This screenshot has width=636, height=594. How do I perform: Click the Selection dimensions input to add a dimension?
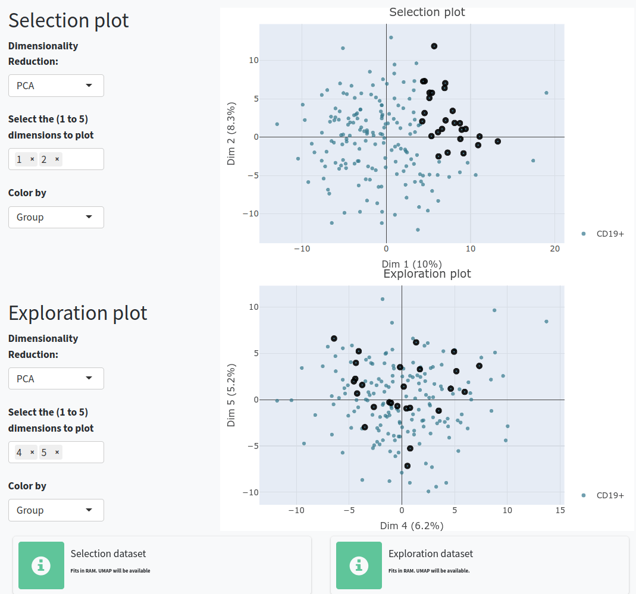(80, 159)
